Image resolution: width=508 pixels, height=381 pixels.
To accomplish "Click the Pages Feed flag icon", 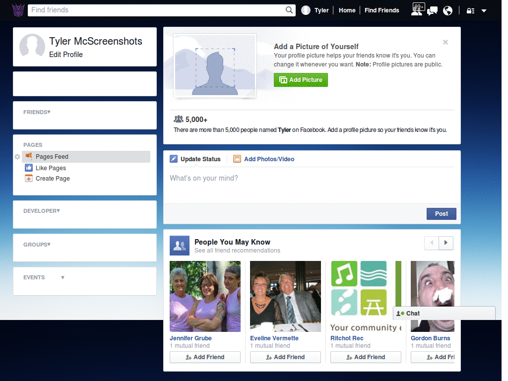I will pos(29,156).
